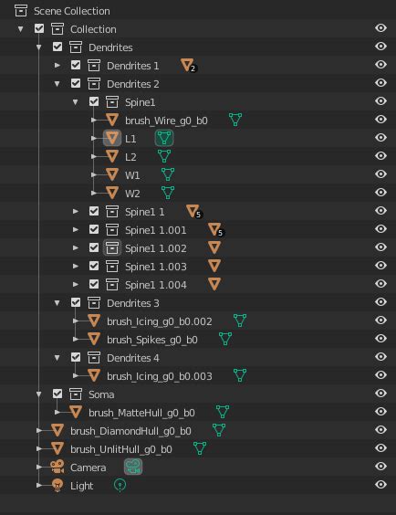Click W2 orange object icon
The width and height of the screenshot is (396, 515).
point(112,194)
